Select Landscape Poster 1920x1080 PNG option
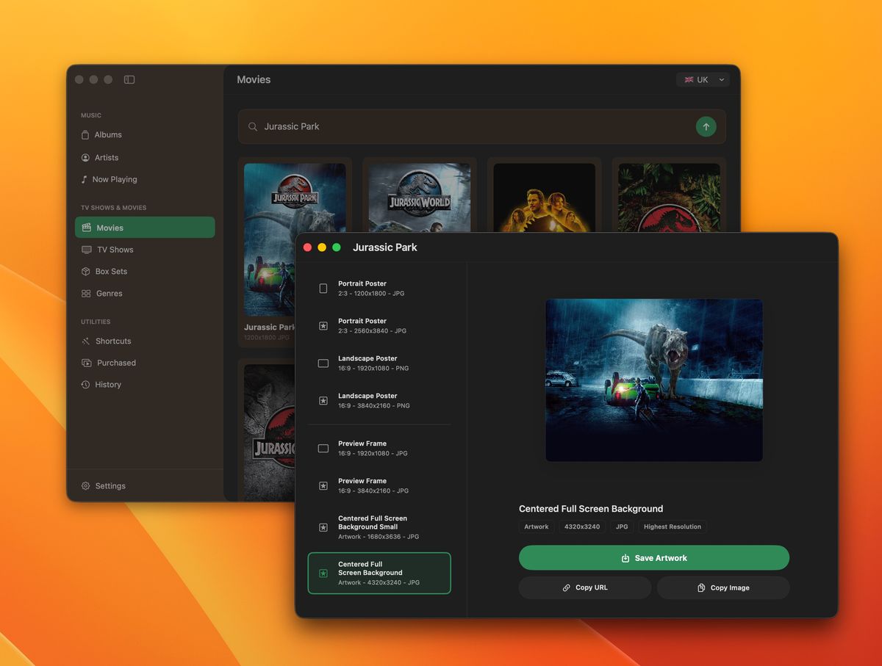Screen dimensions: 882x666 coord(379,363)
